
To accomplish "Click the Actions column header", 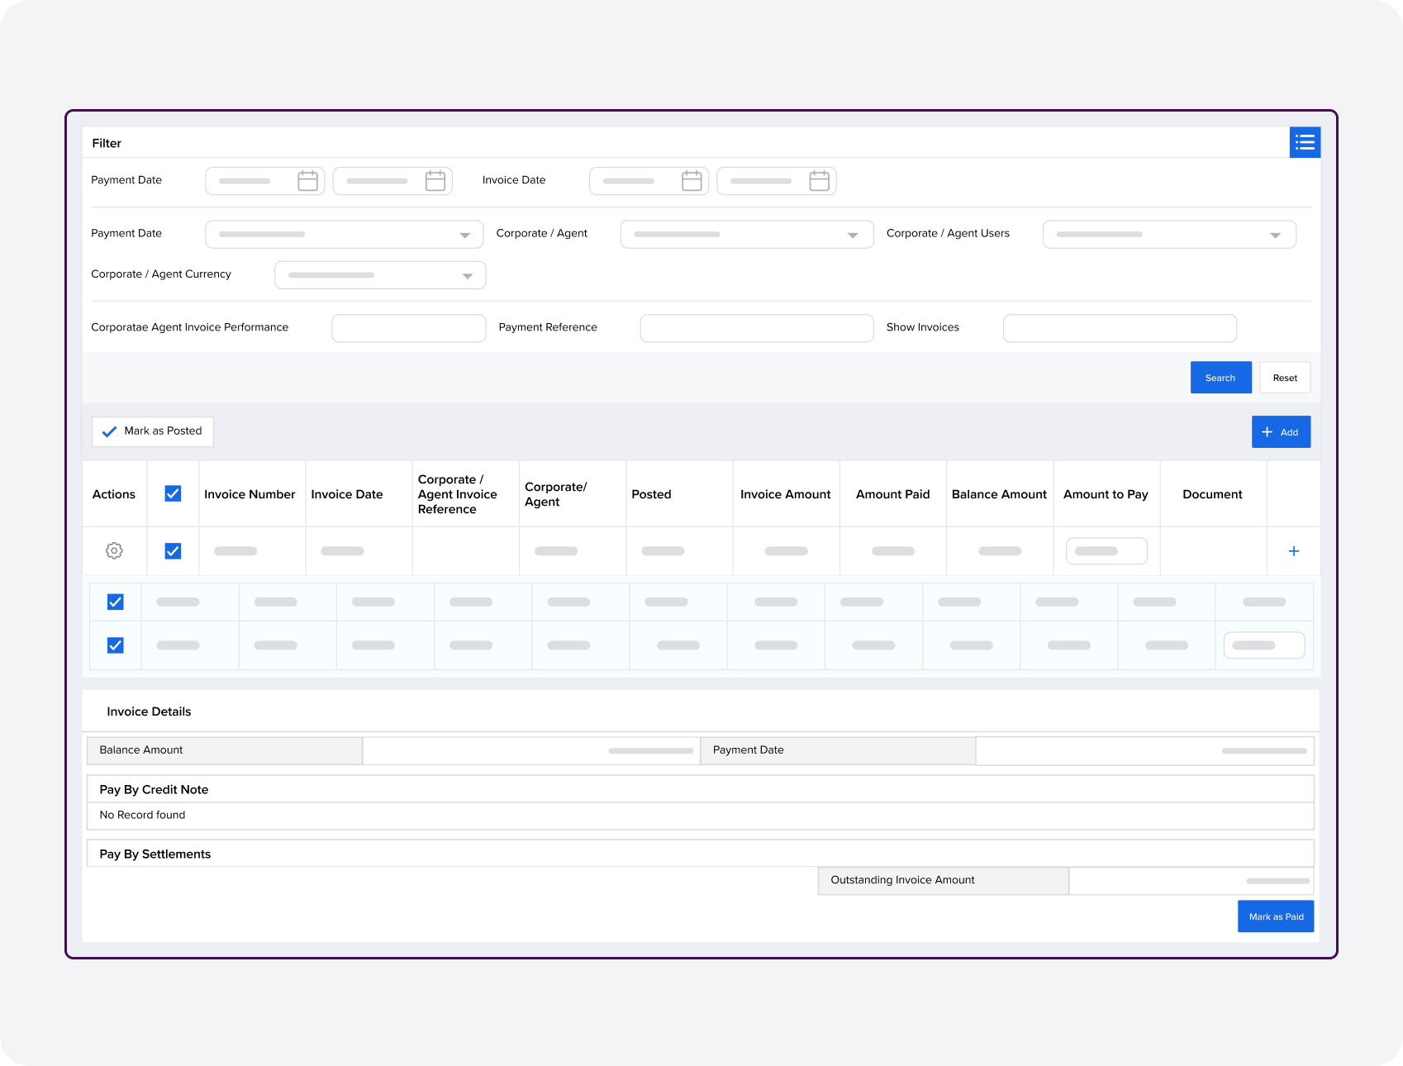I will click(114, 494).
